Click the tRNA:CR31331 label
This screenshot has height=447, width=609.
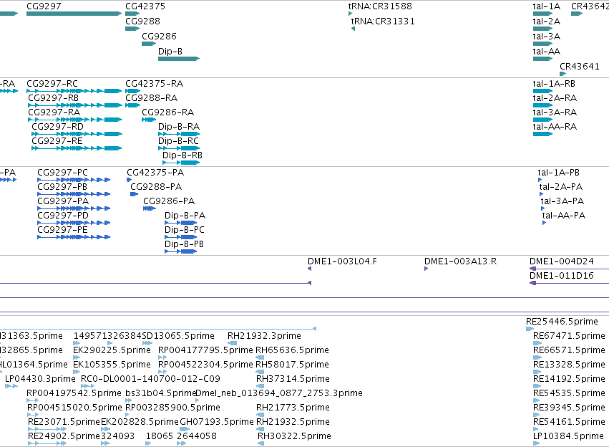pos(383,21)
